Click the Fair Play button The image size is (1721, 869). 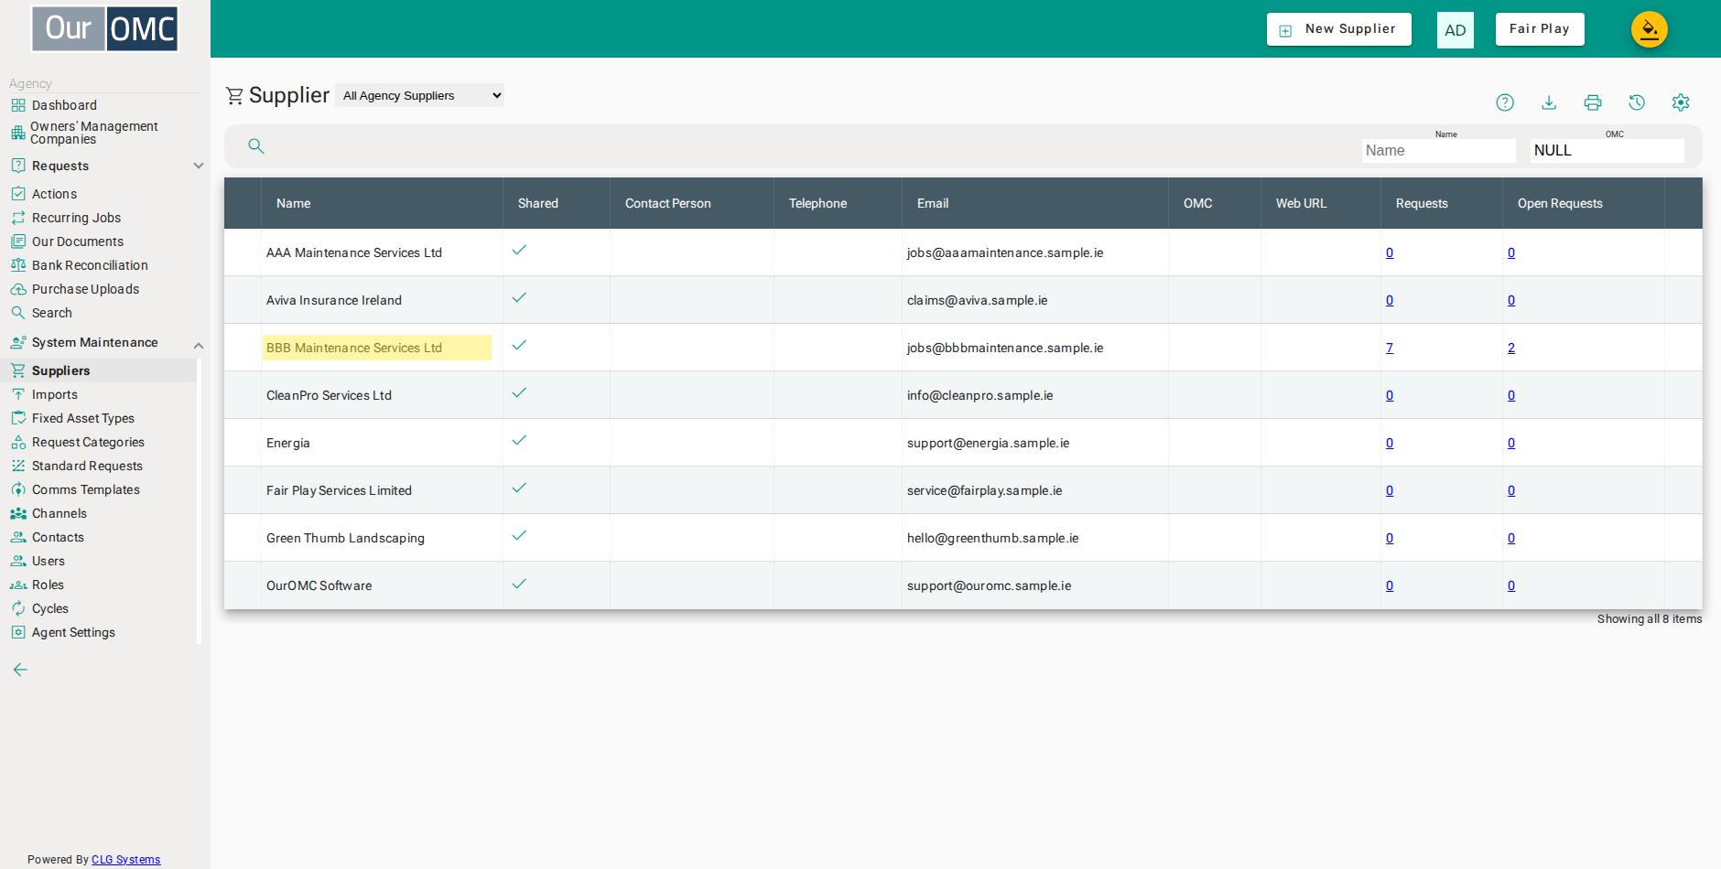point(1540,29)
